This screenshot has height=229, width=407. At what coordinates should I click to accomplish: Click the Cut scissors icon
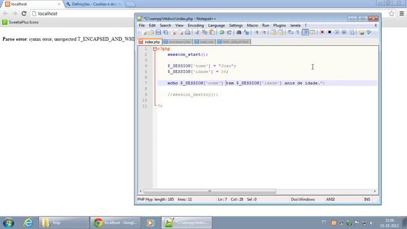pos(197,32)
